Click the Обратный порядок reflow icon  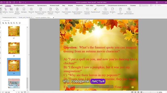[x=50, y=9]
